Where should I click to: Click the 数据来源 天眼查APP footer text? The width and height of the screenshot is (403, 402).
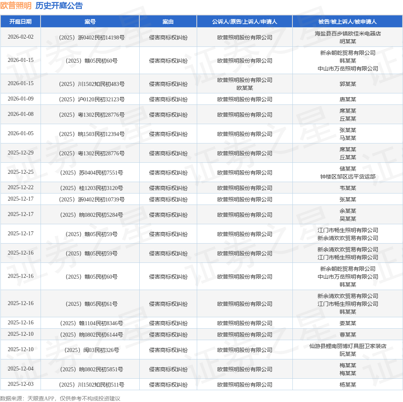click(x=60, y=398)
